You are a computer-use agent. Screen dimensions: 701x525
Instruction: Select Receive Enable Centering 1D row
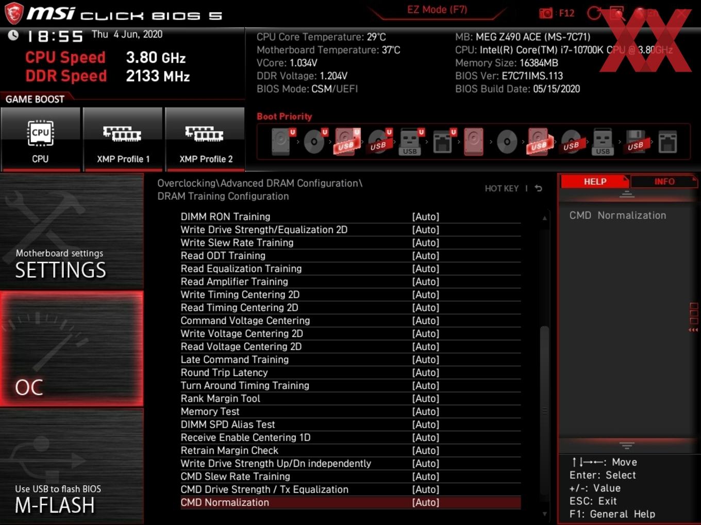click(x=350, y=437)
